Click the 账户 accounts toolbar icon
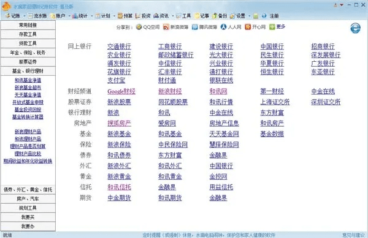Screen dimensions: 368x238 coord(53,16)
